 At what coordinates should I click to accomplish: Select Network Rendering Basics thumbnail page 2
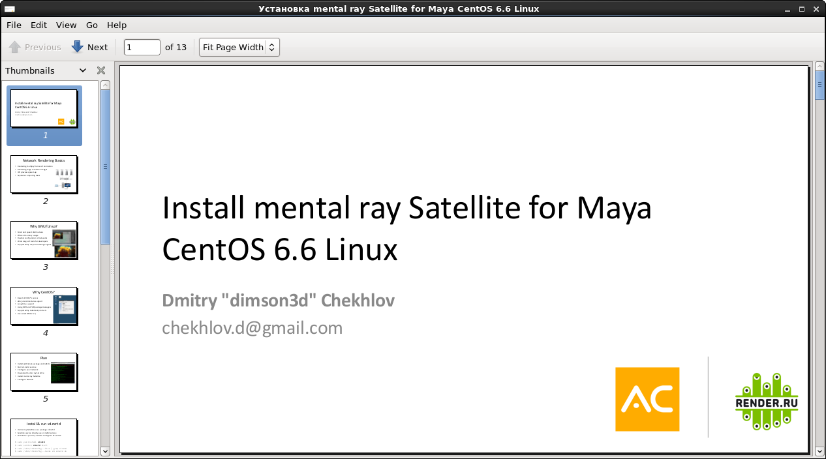[44, 174]
